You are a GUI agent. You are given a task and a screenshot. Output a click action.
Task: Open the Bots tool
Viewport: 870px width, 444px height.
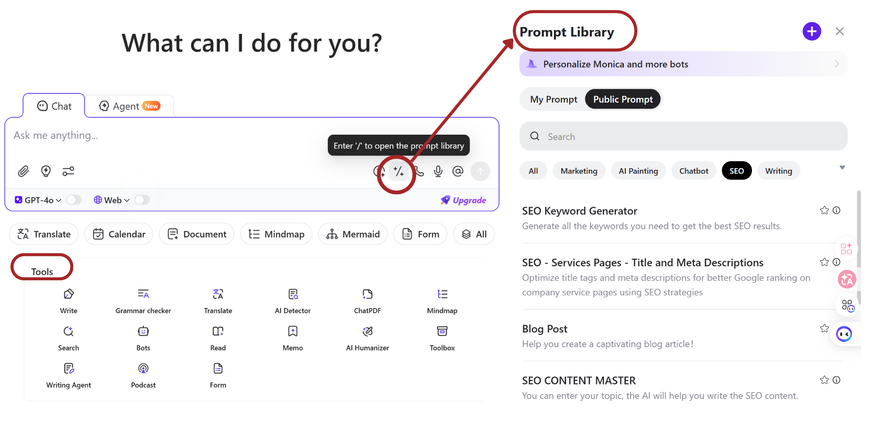click(x=144, y=338)
